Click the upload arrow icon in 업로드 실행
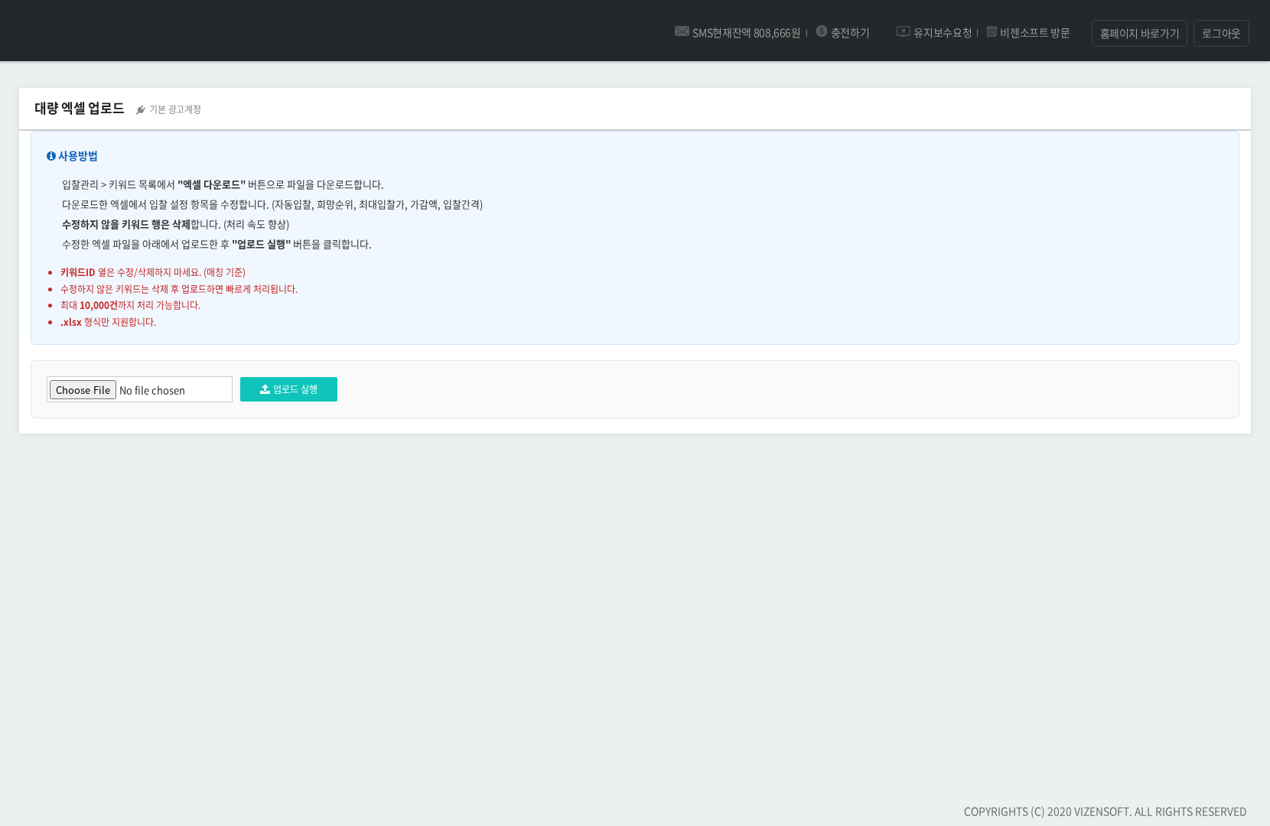The width and height of the screenshot is (1270, 826). click(x=265, y=389)
